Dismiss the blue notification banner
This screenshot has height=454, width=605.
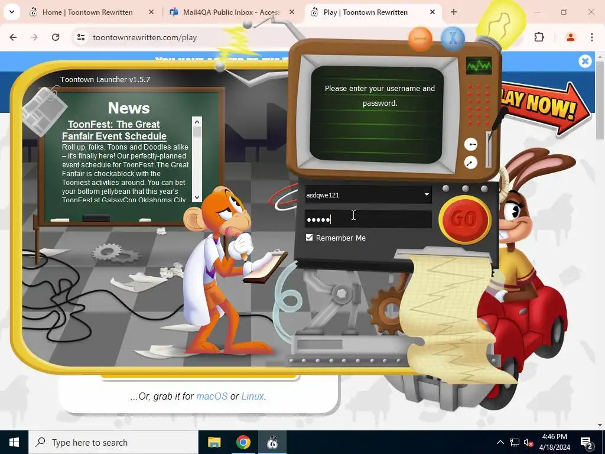click(585, 61)
